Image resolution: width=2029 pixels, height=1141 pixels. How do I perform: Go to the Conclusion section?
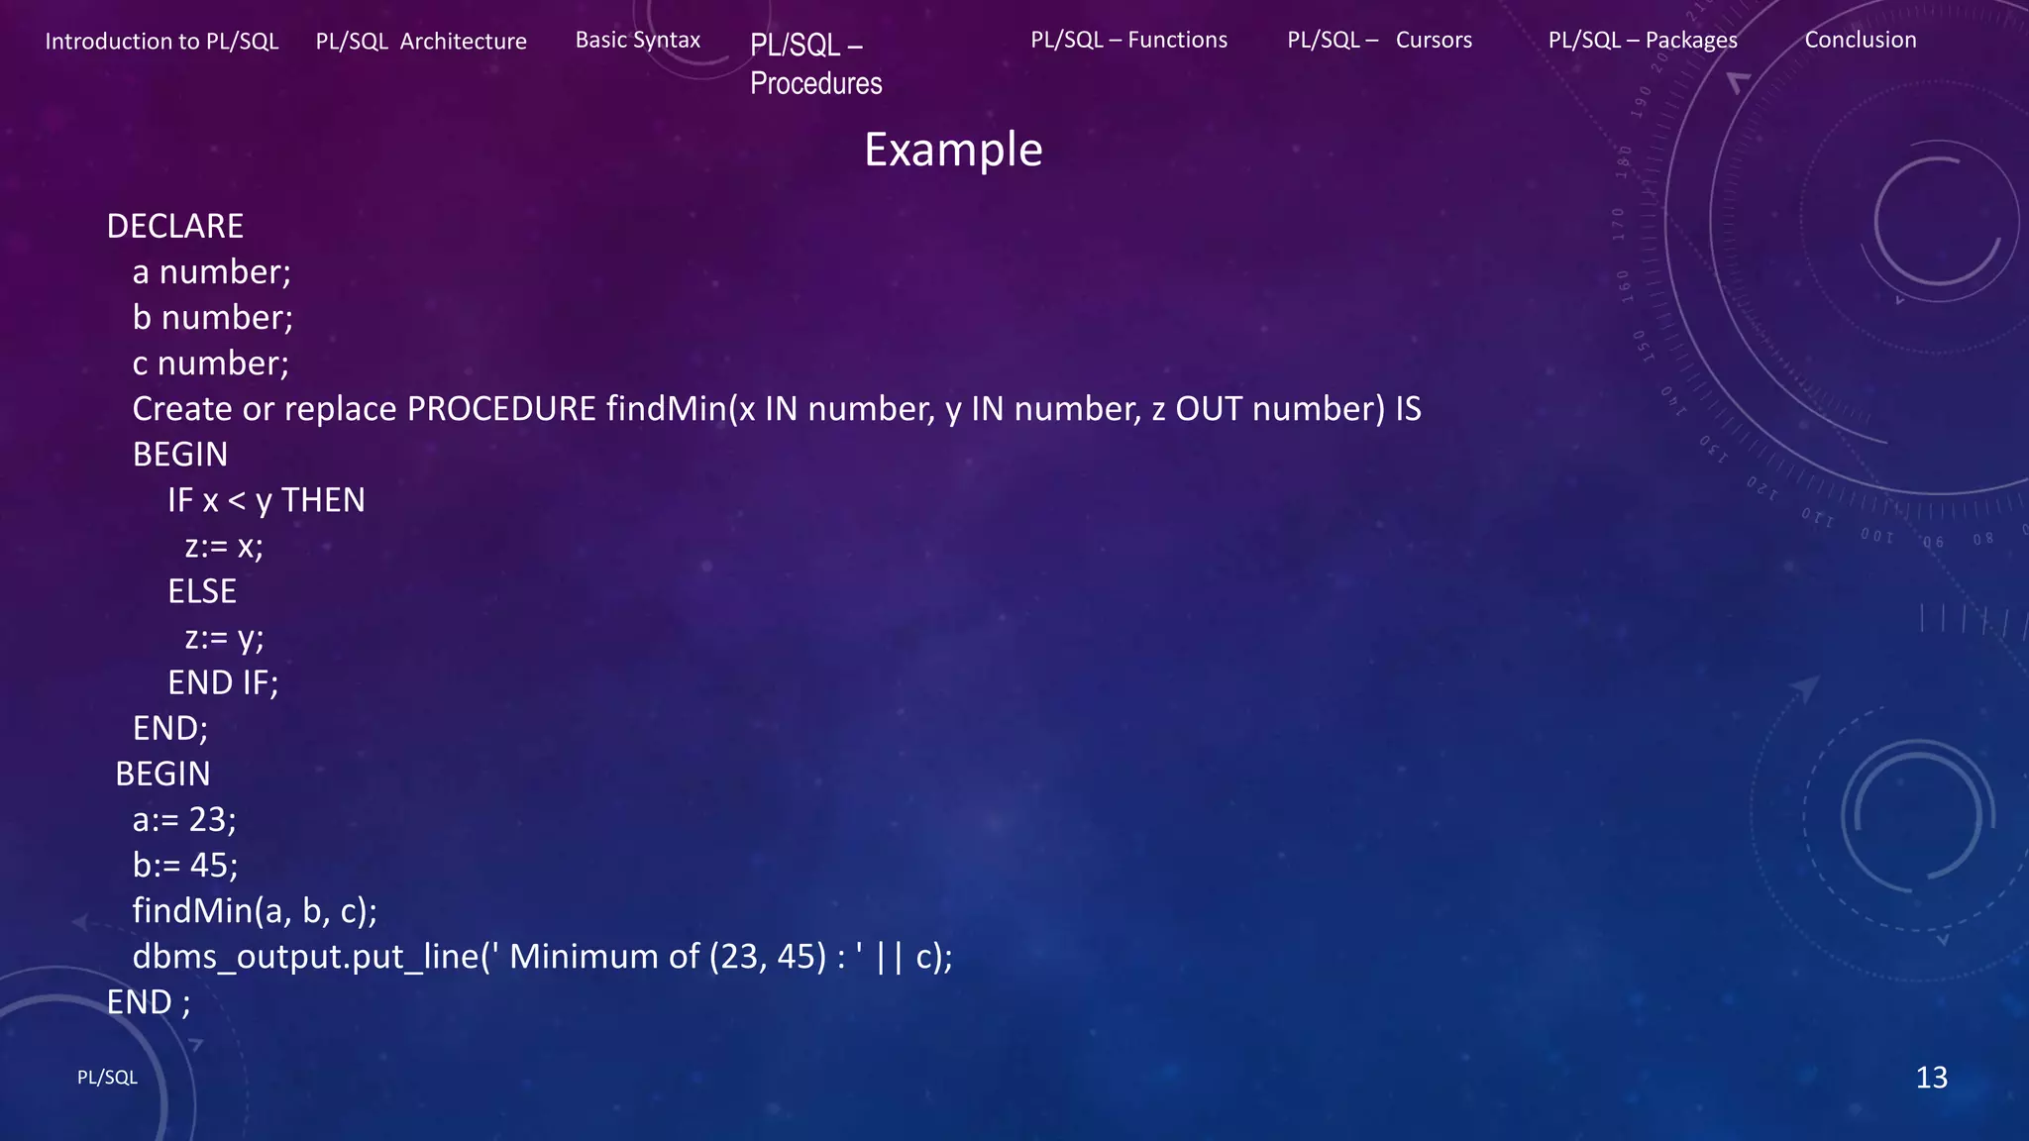coord(1860,41)
